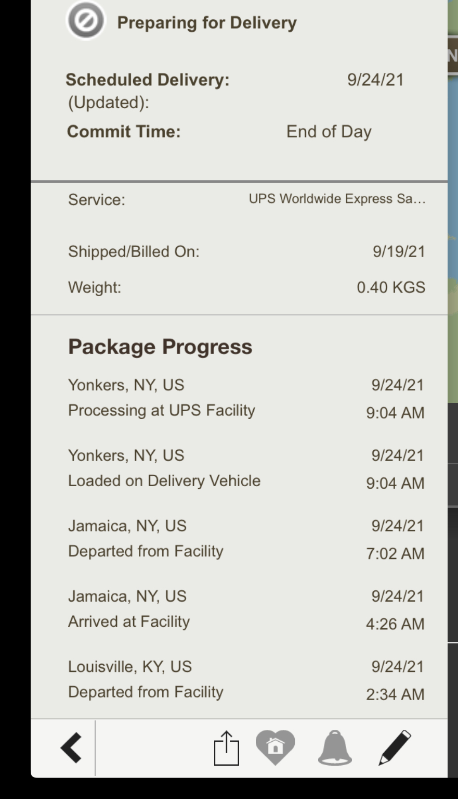The height and width of the screenshot is (799, 458).
Task: Tap the notification bell icon
Action: [x=335, y=747]
